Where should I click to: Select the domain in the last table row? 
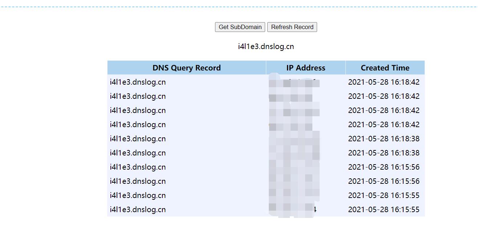[138, 210]
